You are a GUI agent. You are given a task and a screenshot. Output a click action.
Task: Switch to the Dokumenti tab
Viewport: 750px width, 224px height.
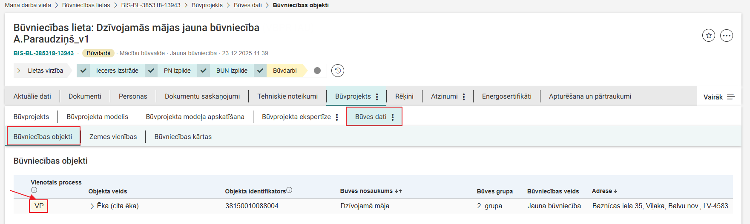point(85,96)
